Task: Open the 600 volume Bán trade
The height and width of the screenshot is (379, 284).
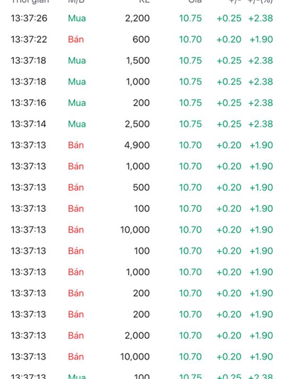Action: coord(142,39)
